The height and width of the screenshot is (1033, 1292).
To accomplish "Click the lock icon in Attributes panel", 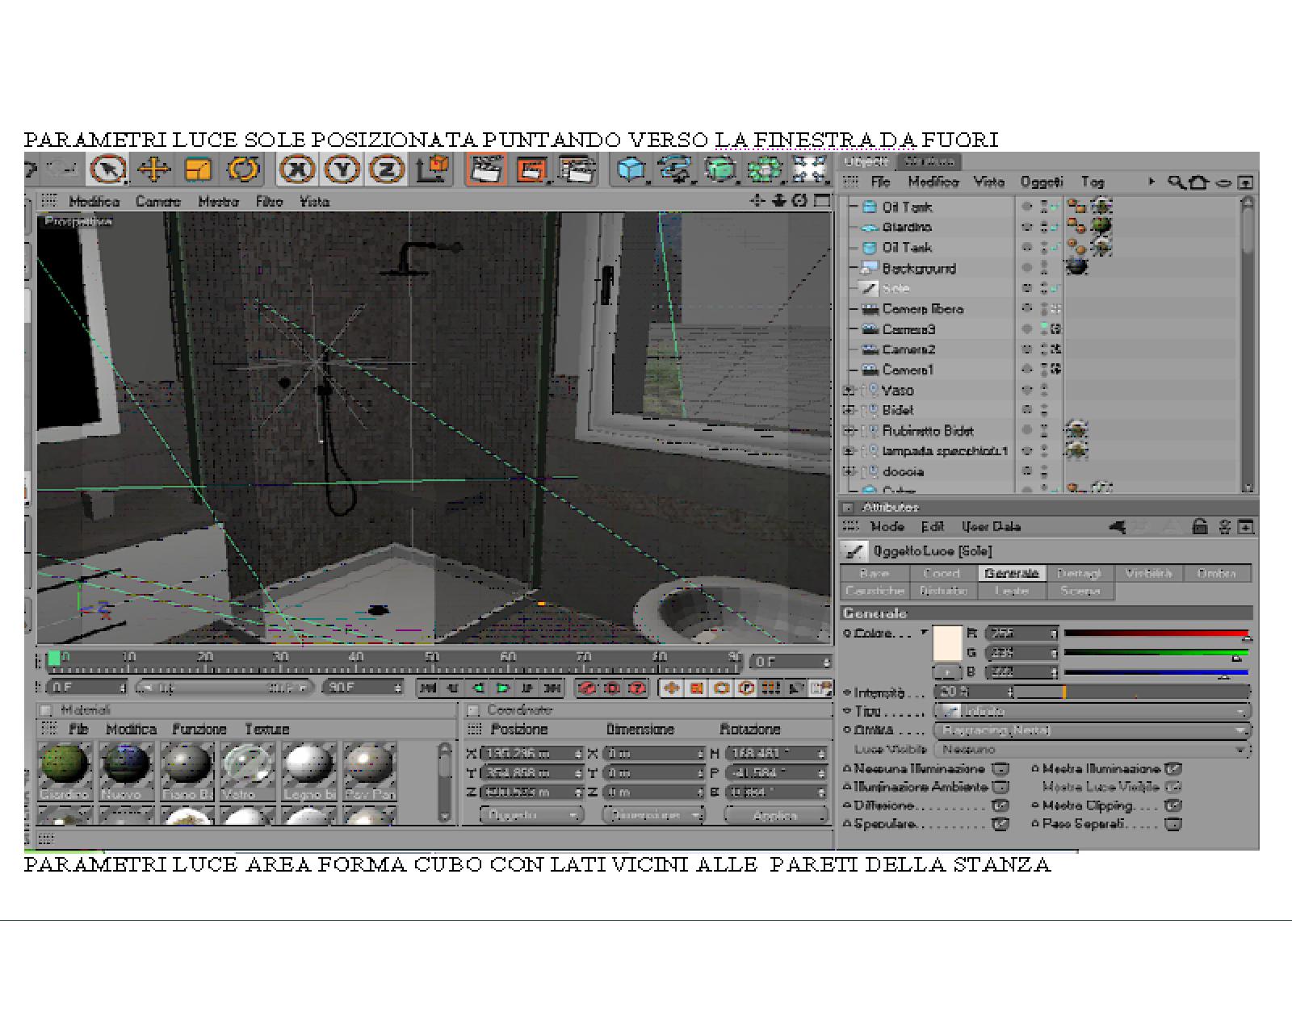I will [x=1200, y=527].
